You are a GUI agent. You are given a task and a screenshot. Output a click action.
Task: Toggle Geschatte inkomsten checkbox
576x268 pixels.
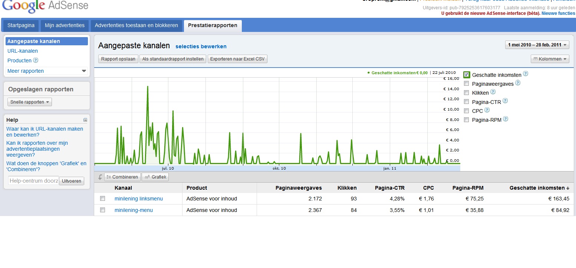467,75
